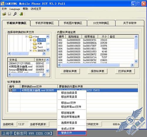Click 结束地址 column header
The image size is (147, 137).
click(90, 37)
